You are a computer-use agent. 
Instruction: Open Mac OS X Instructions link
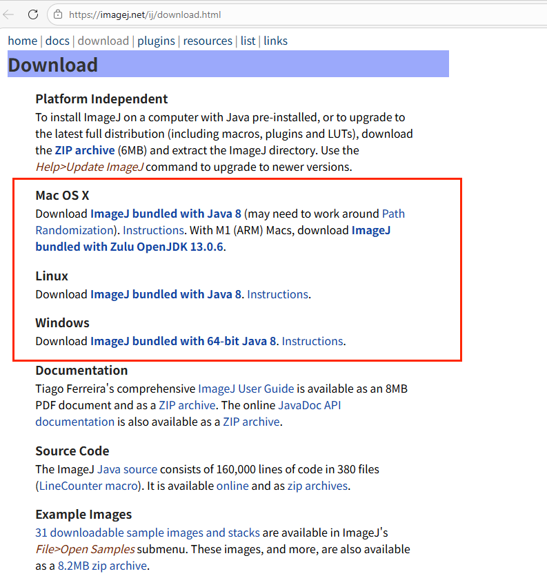[x=153, y=230]
